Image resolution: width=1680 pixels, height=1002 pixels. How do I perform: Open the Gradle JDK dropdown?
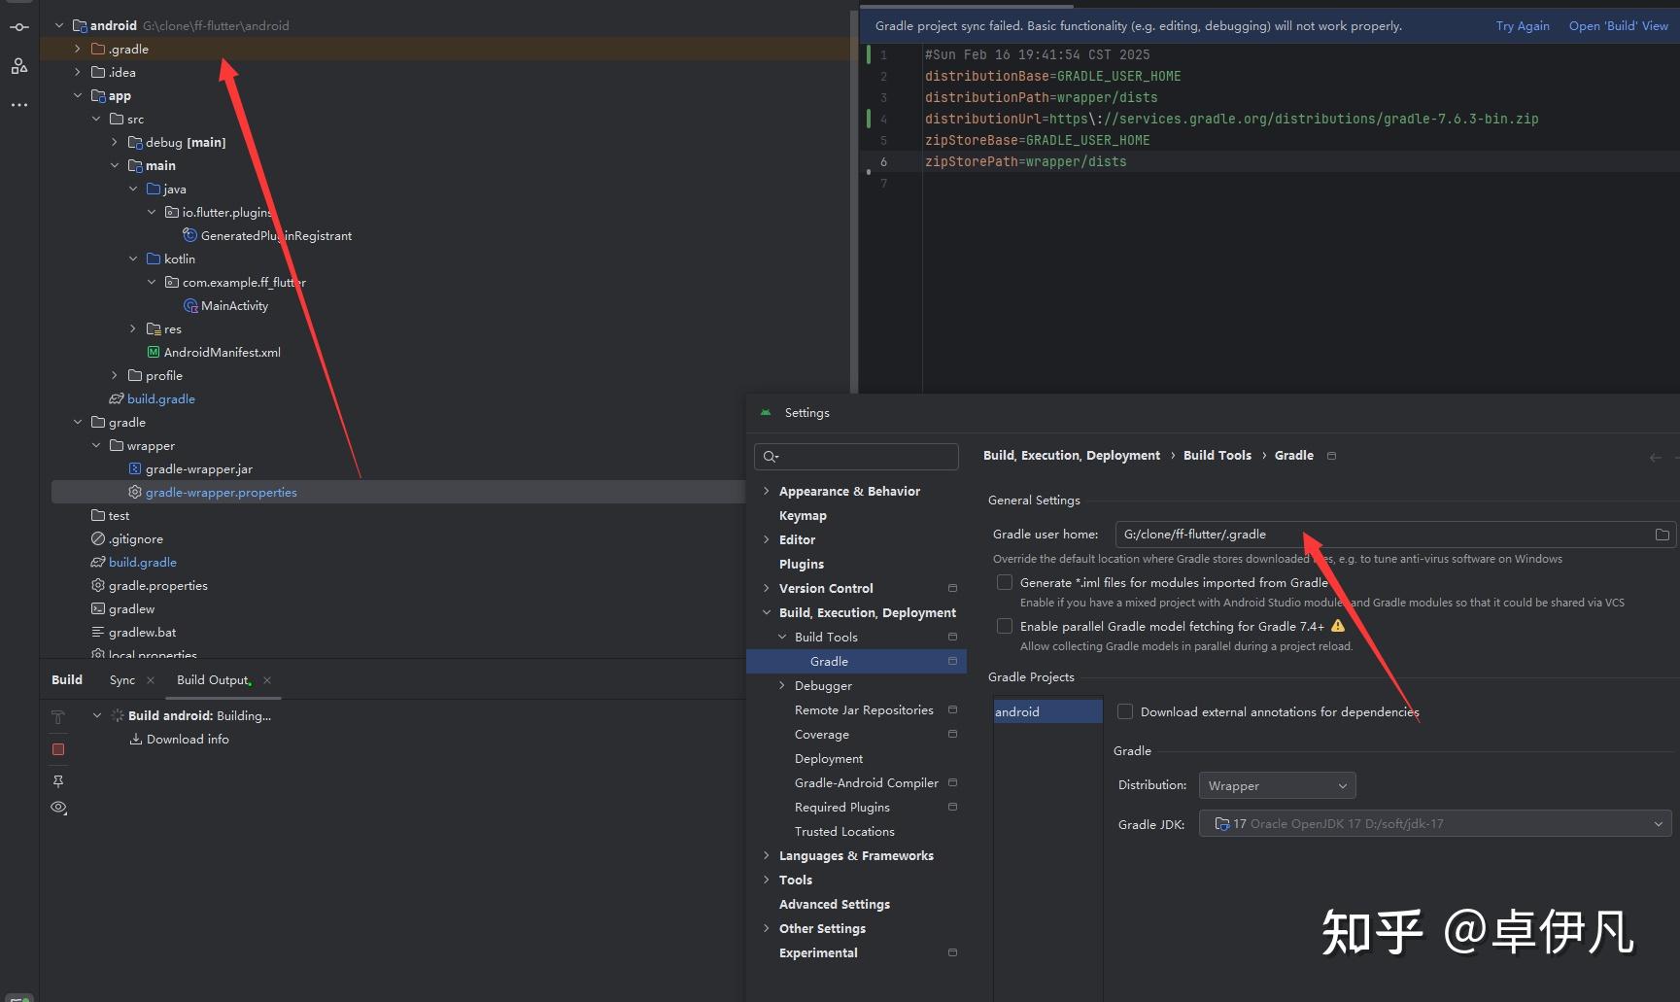[1434, 824]
